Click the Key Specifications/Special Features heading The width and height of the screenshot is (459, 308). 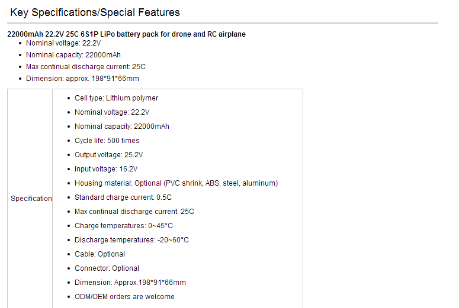(95, 12)
